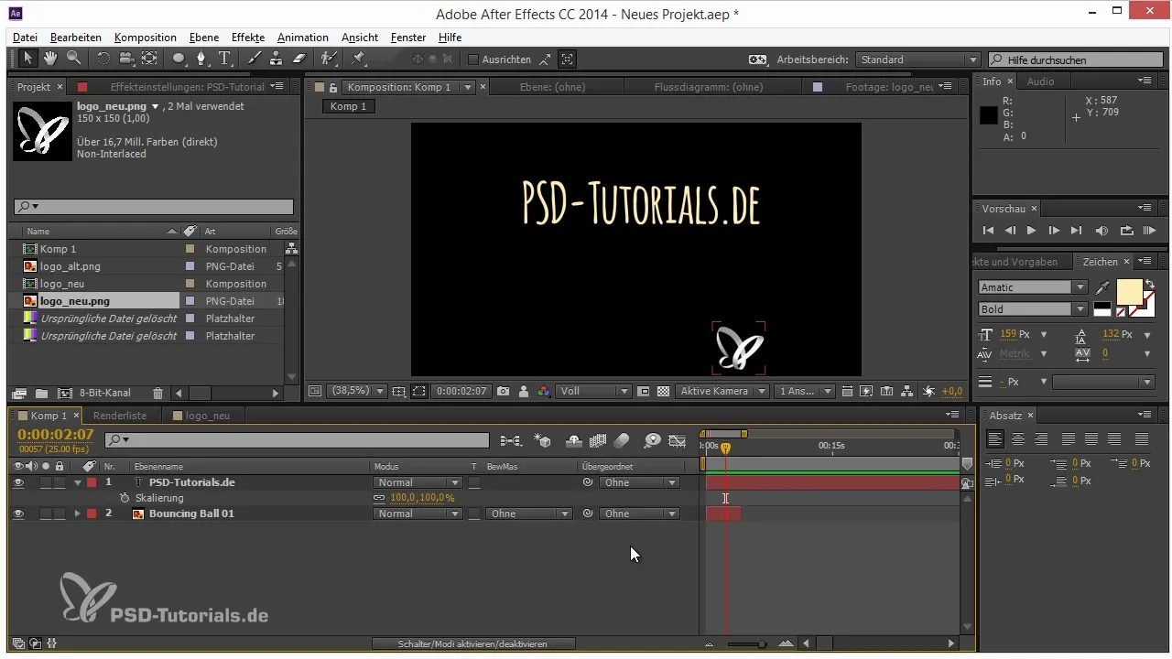
Task: Select the Rotation tool
Action: click(x=103, y=59)
